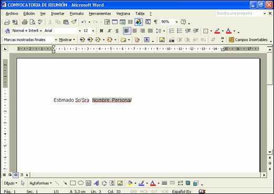Open the Style dropdown Normal + Interli
This screenshot has height=194, width=274.
41,31
